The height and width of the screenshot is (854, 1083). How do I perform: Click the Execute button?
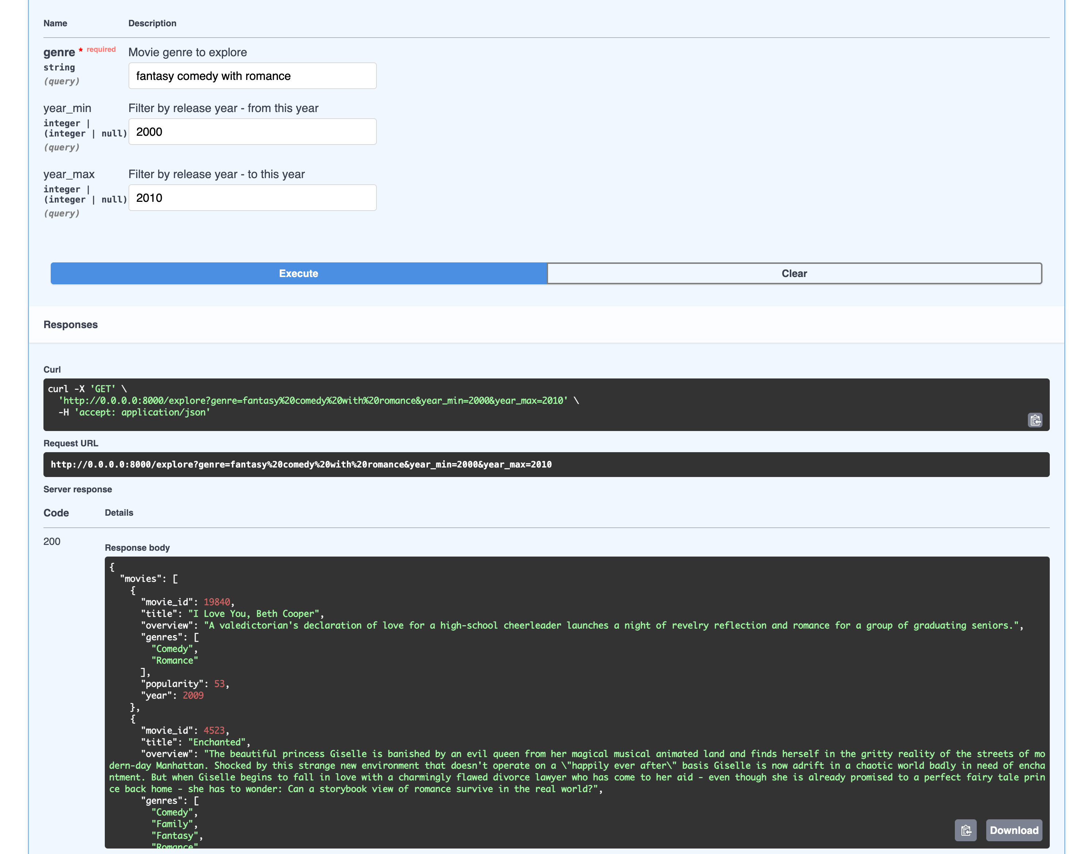[x=298, y=273]
